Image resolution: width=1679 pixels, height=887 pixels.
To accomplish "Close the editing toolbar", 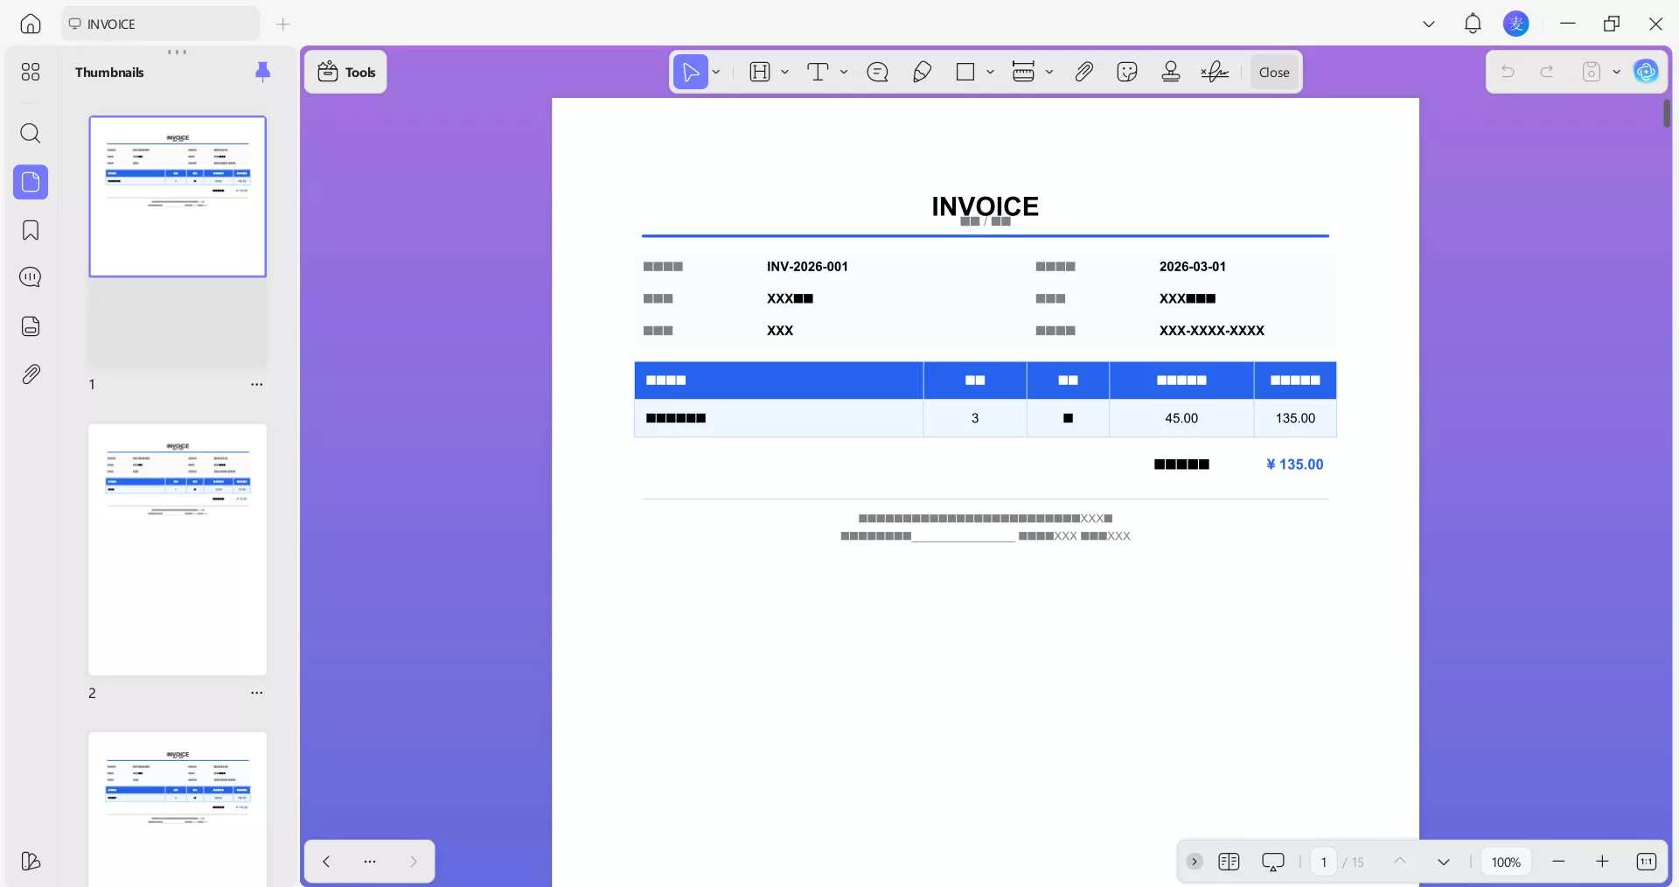I will pyautogui.click(x=1273, y=72).
